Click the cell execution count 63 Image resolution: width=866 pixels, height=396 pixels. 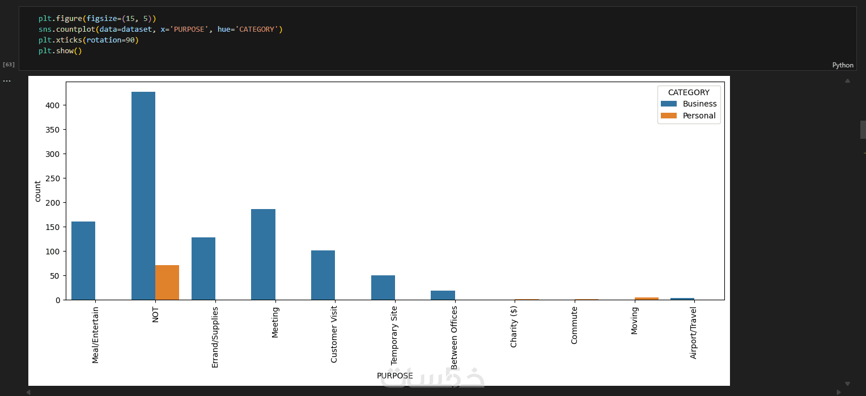9,65
